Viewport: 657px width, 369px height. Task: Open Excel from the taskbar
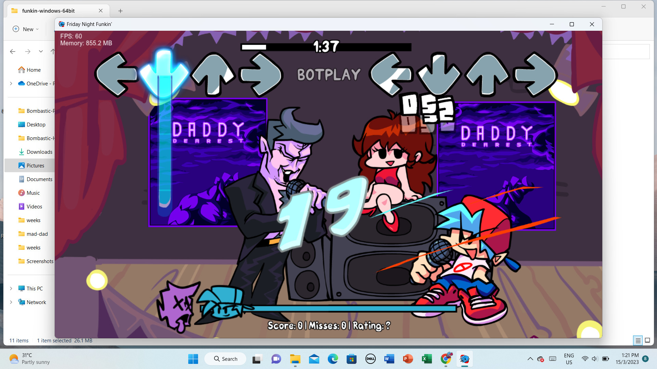427,359
